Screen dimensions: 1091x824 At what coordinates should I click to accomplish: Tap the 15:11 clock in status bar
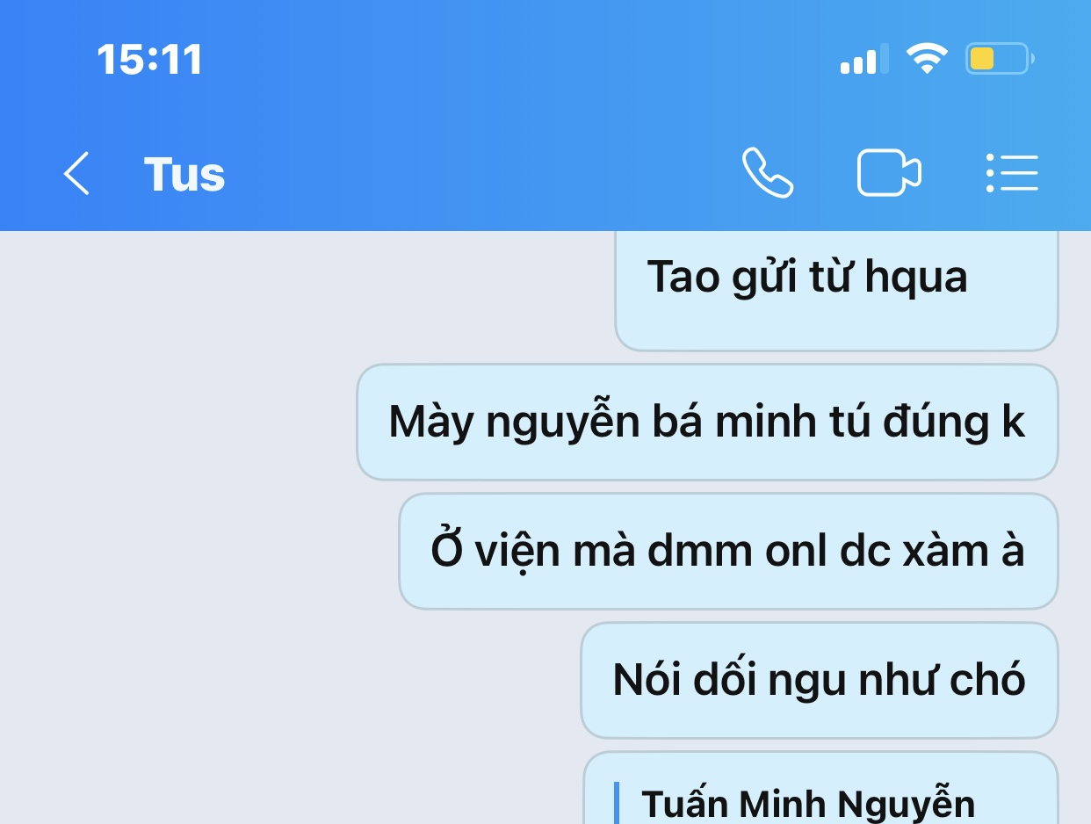click(x=149, y=61)
